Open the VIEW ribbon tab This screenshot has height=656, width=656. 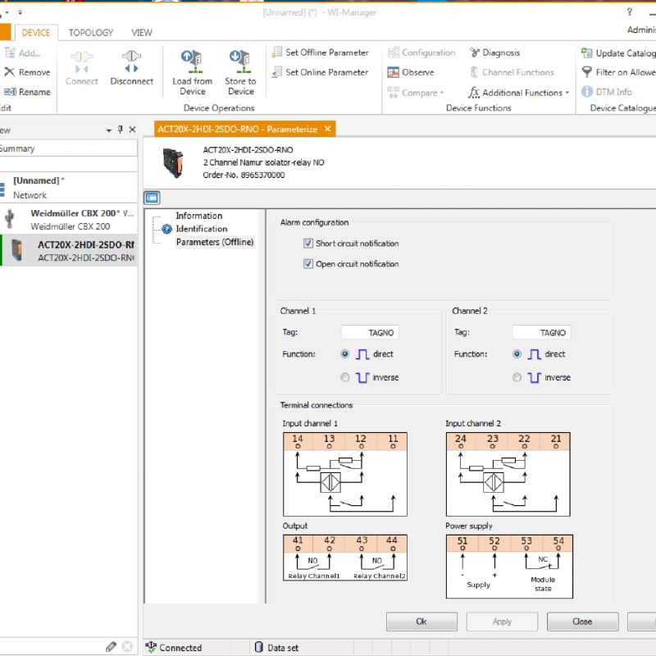pyautogui.click(x=142, y=33)
